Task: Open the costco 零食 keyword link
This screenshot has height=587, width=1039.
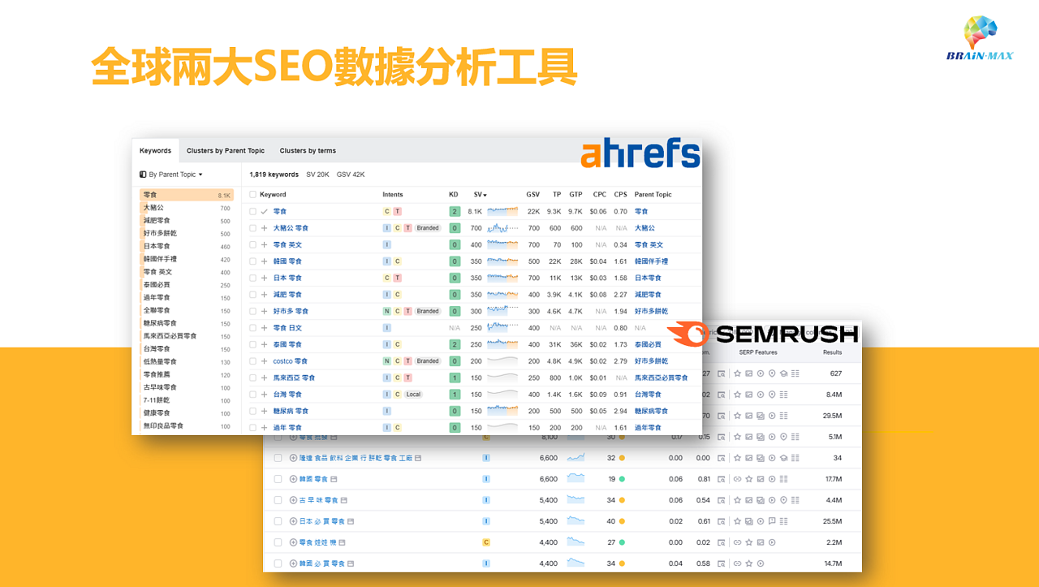Action: [290, 361]
